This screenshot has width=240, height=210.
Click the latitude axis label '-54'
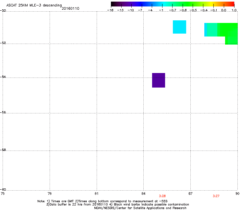coord(3,77)
